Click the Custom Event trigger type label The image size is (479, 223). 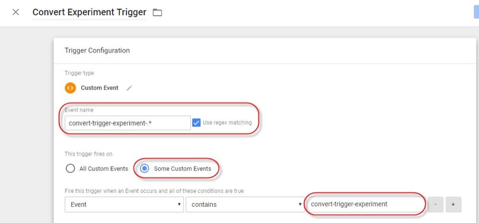[100, 88]
